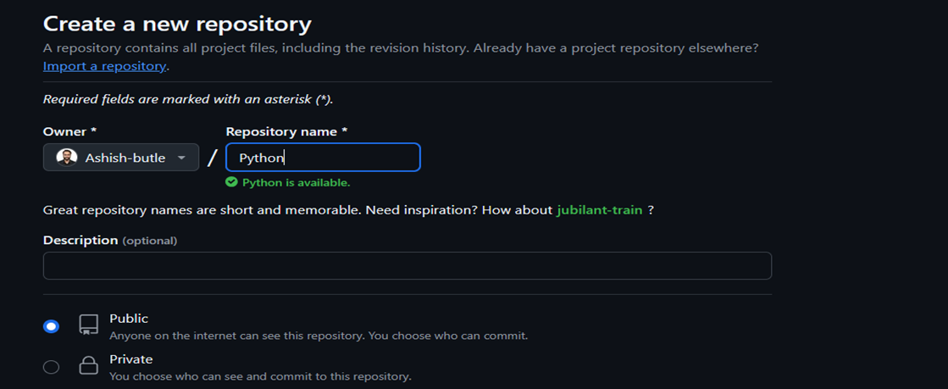
Task: Click the Owner dropdown caret arrow
Action: (181, 158)
